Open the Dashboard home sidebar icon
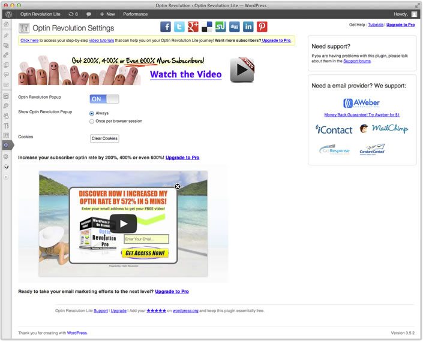Screen dimensions: 423x342 pyautogui.click(x=6, y=24)
